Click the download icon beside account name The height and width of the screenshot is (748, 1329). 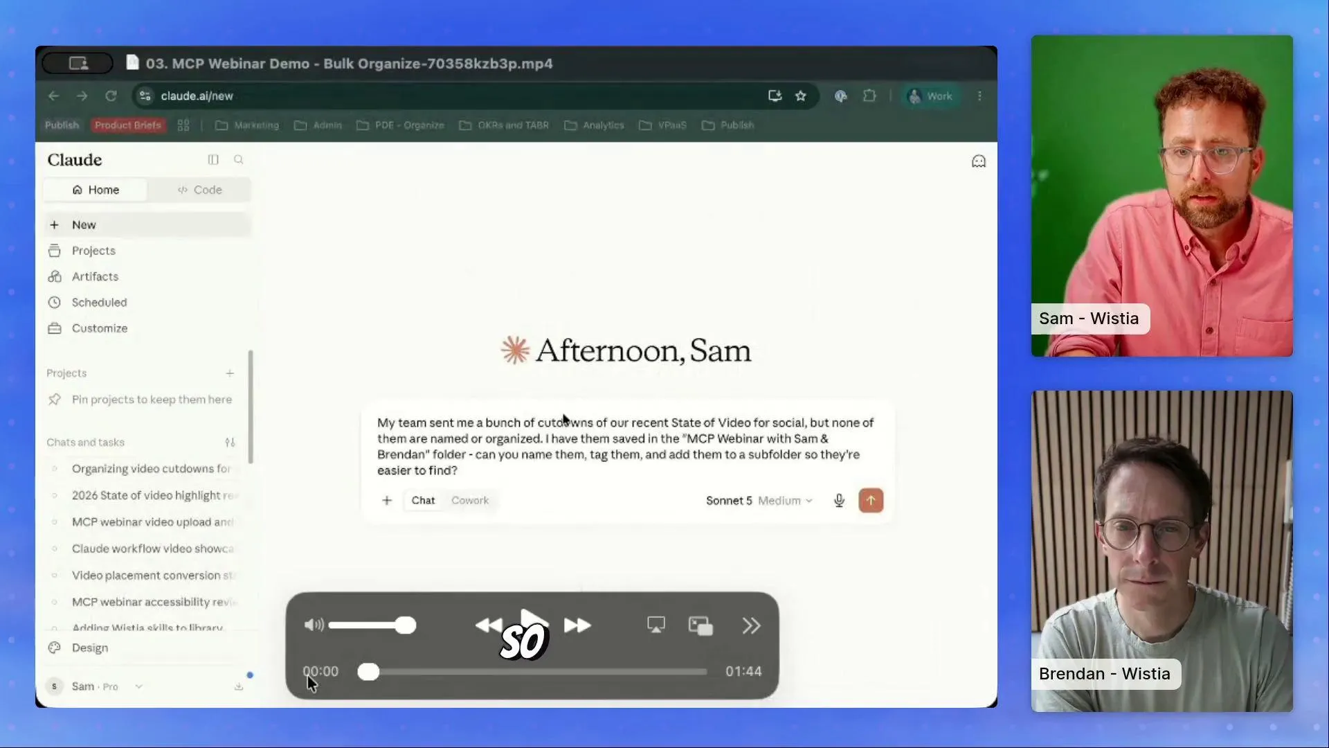pyautogui.click(x=239, y=686)
